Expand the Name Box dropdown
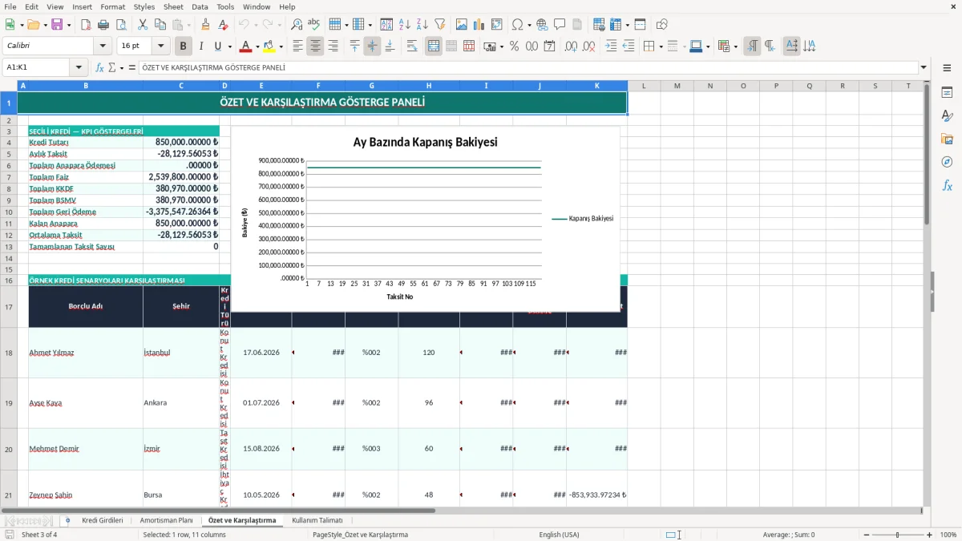The width and height of the screenshot is (962, 541). pos(79,68)
